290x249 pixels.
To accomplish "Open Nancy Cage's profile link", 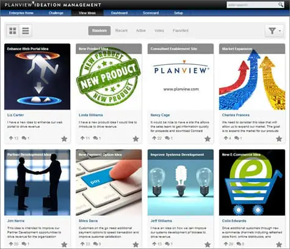I will tap(160, 115).
